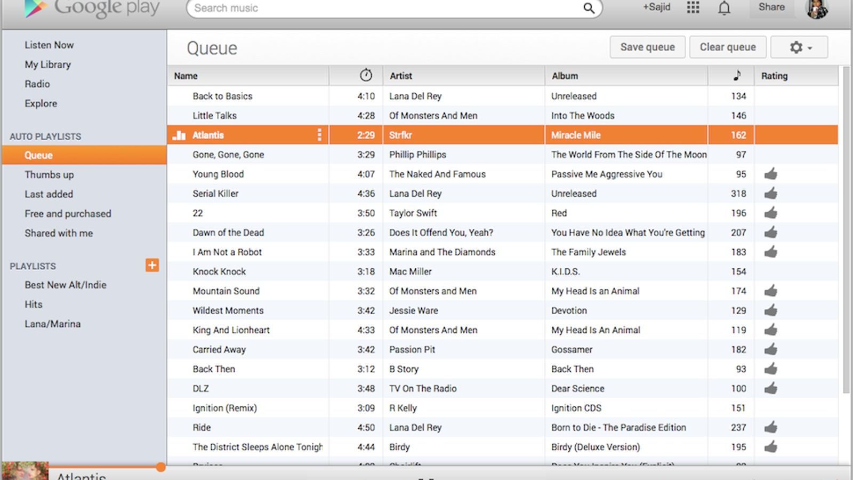Image resolution: width=853 pixels, height=480 pixels.
Task: Sort by duration clock column icon
Action: 366,75
